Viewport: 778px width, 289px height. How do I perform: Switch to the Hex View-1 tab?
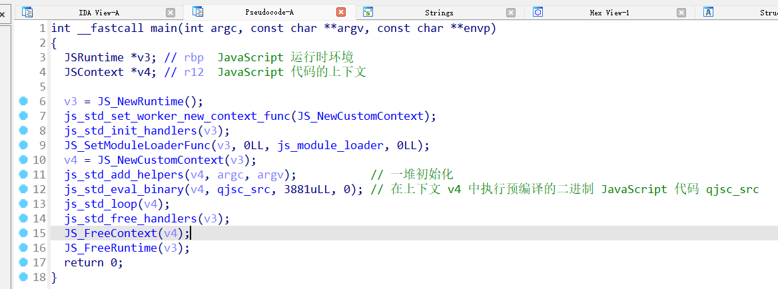609,13
